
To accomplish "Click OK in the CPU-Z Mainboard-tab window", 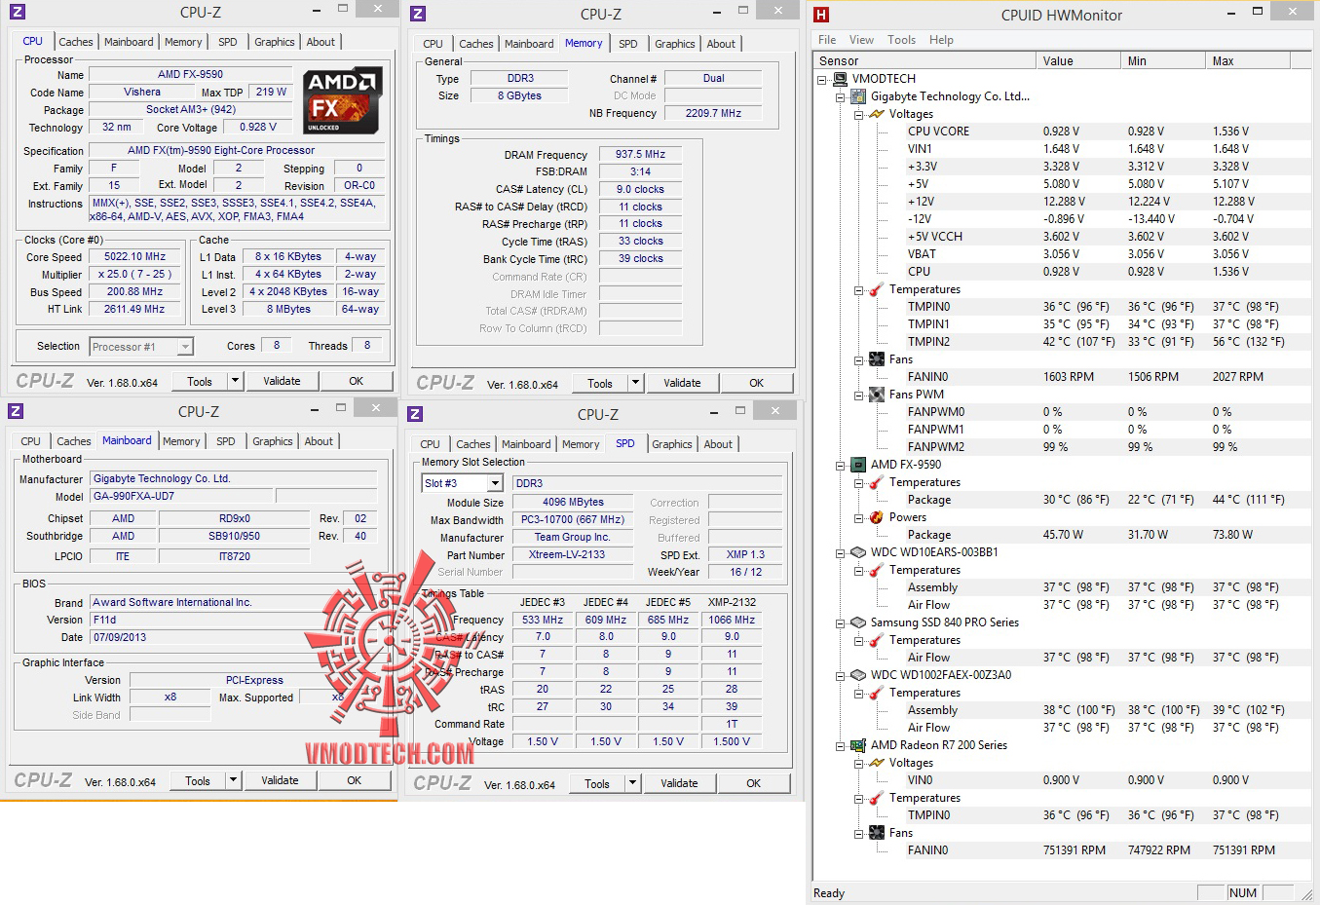I will pyautogui.click(x=354, y=780).
